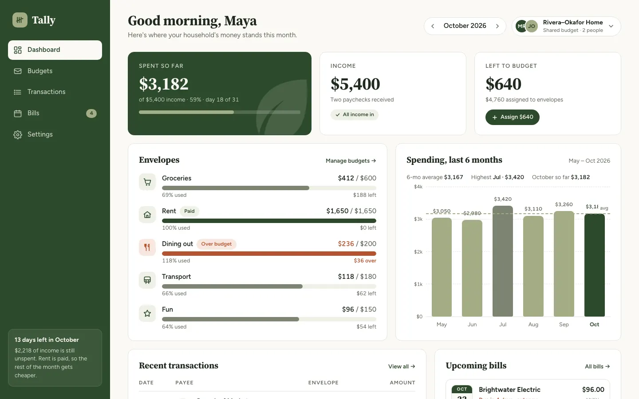Open the Manage budgets link

click(351, 161)
